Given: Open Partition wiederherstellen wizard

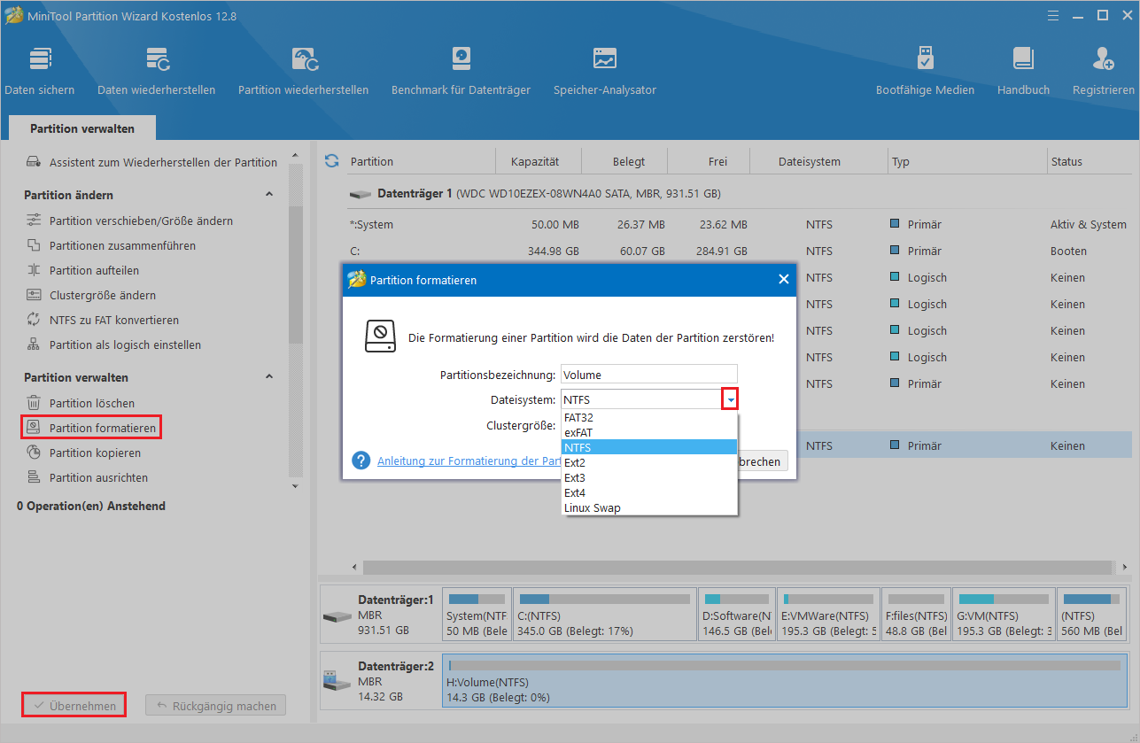Looking at the screenshot, I should [x=303, y=71].
